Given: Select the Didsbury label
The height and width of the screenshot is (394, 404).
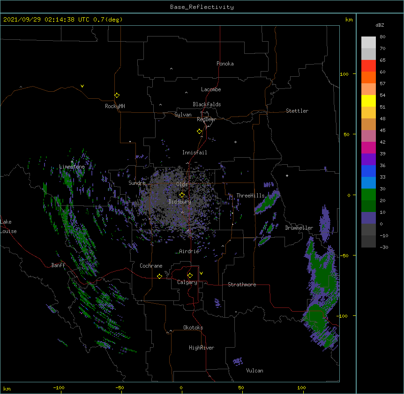Looking at the screenshot, I should click(180, 202).
